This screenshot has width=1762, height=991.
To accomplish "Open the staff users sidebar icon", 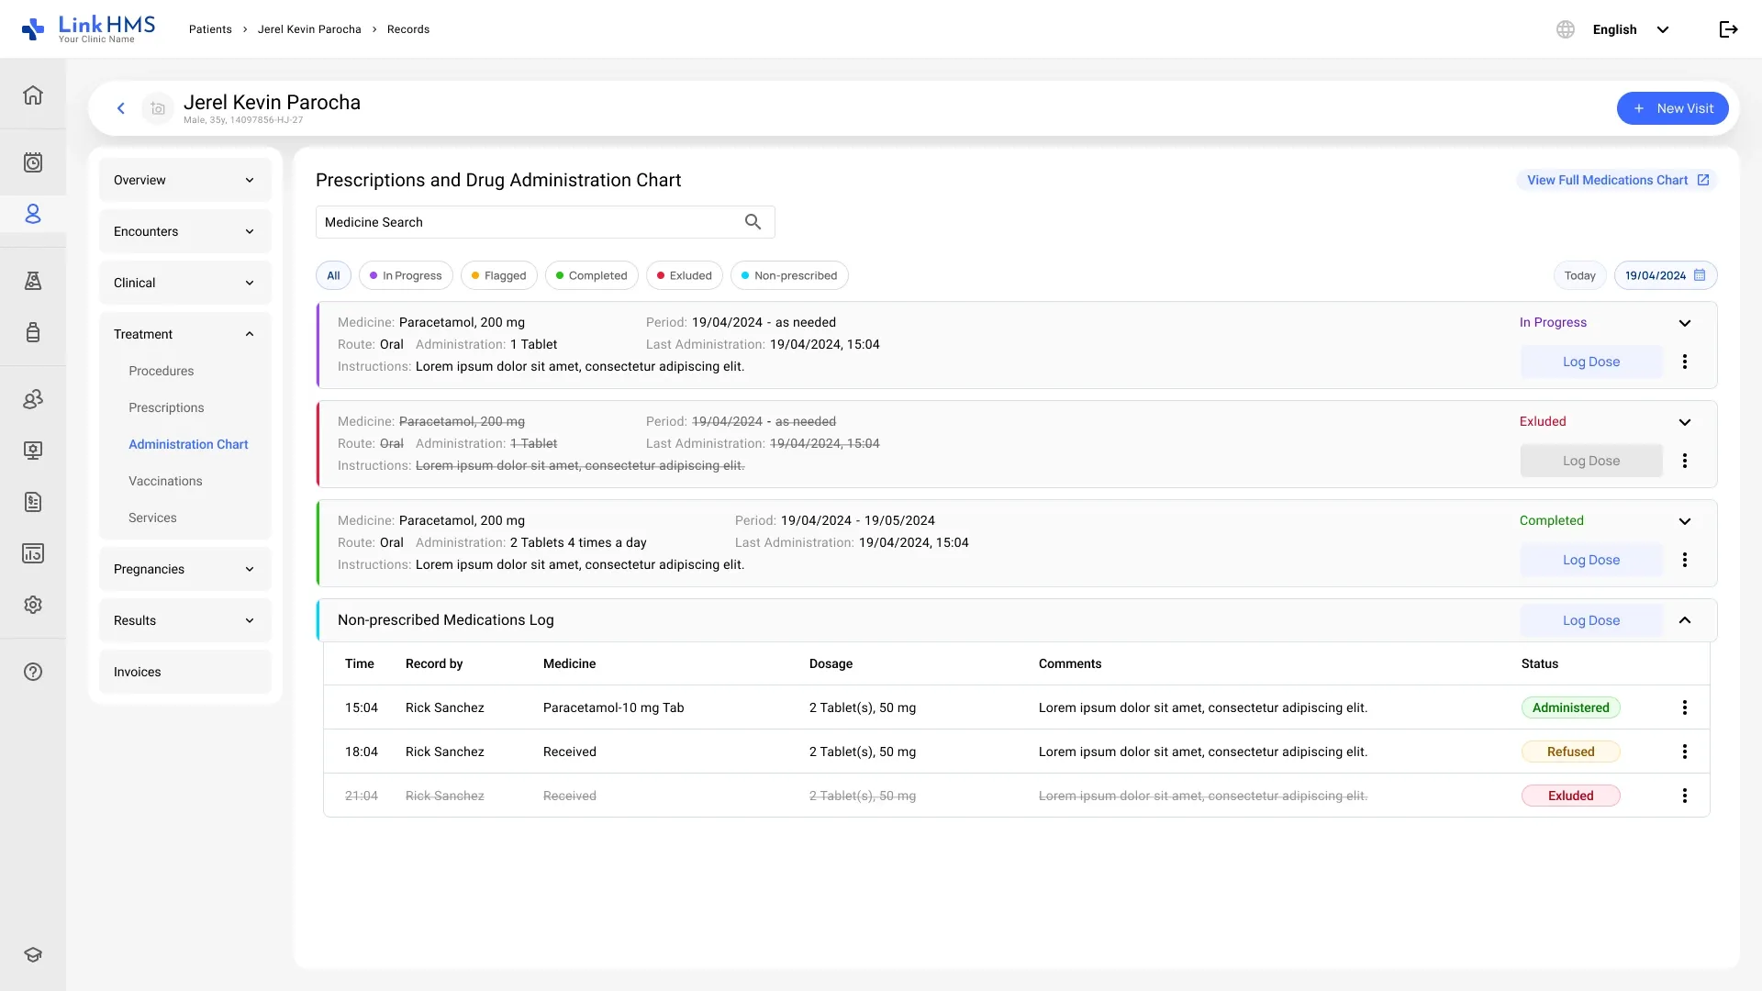I will click(33, 399).
